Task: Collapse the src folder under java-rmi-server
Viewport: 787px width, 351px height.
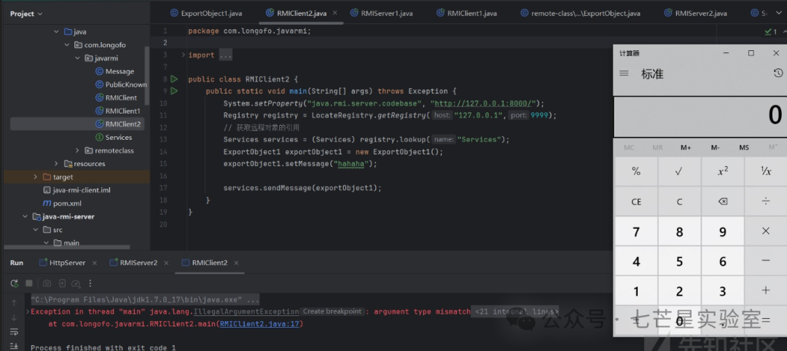Action: (35, 229)
